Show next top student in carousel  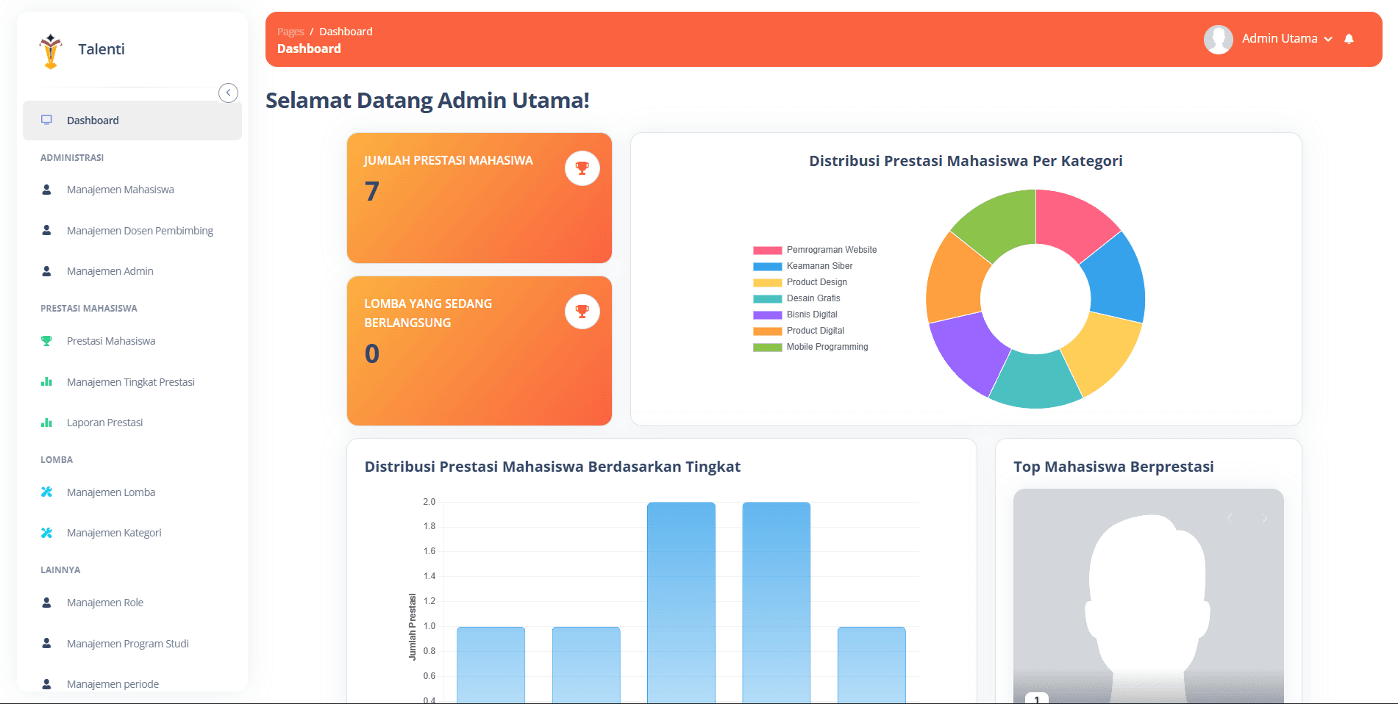[1264, 519]
